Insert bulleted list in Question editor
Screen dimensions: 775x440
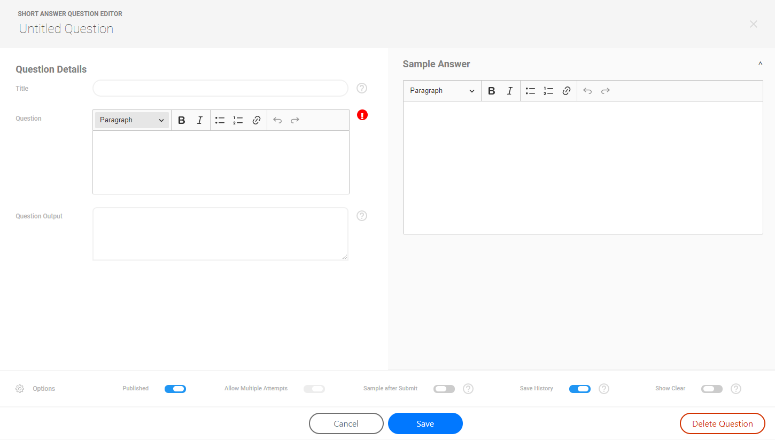220,120
